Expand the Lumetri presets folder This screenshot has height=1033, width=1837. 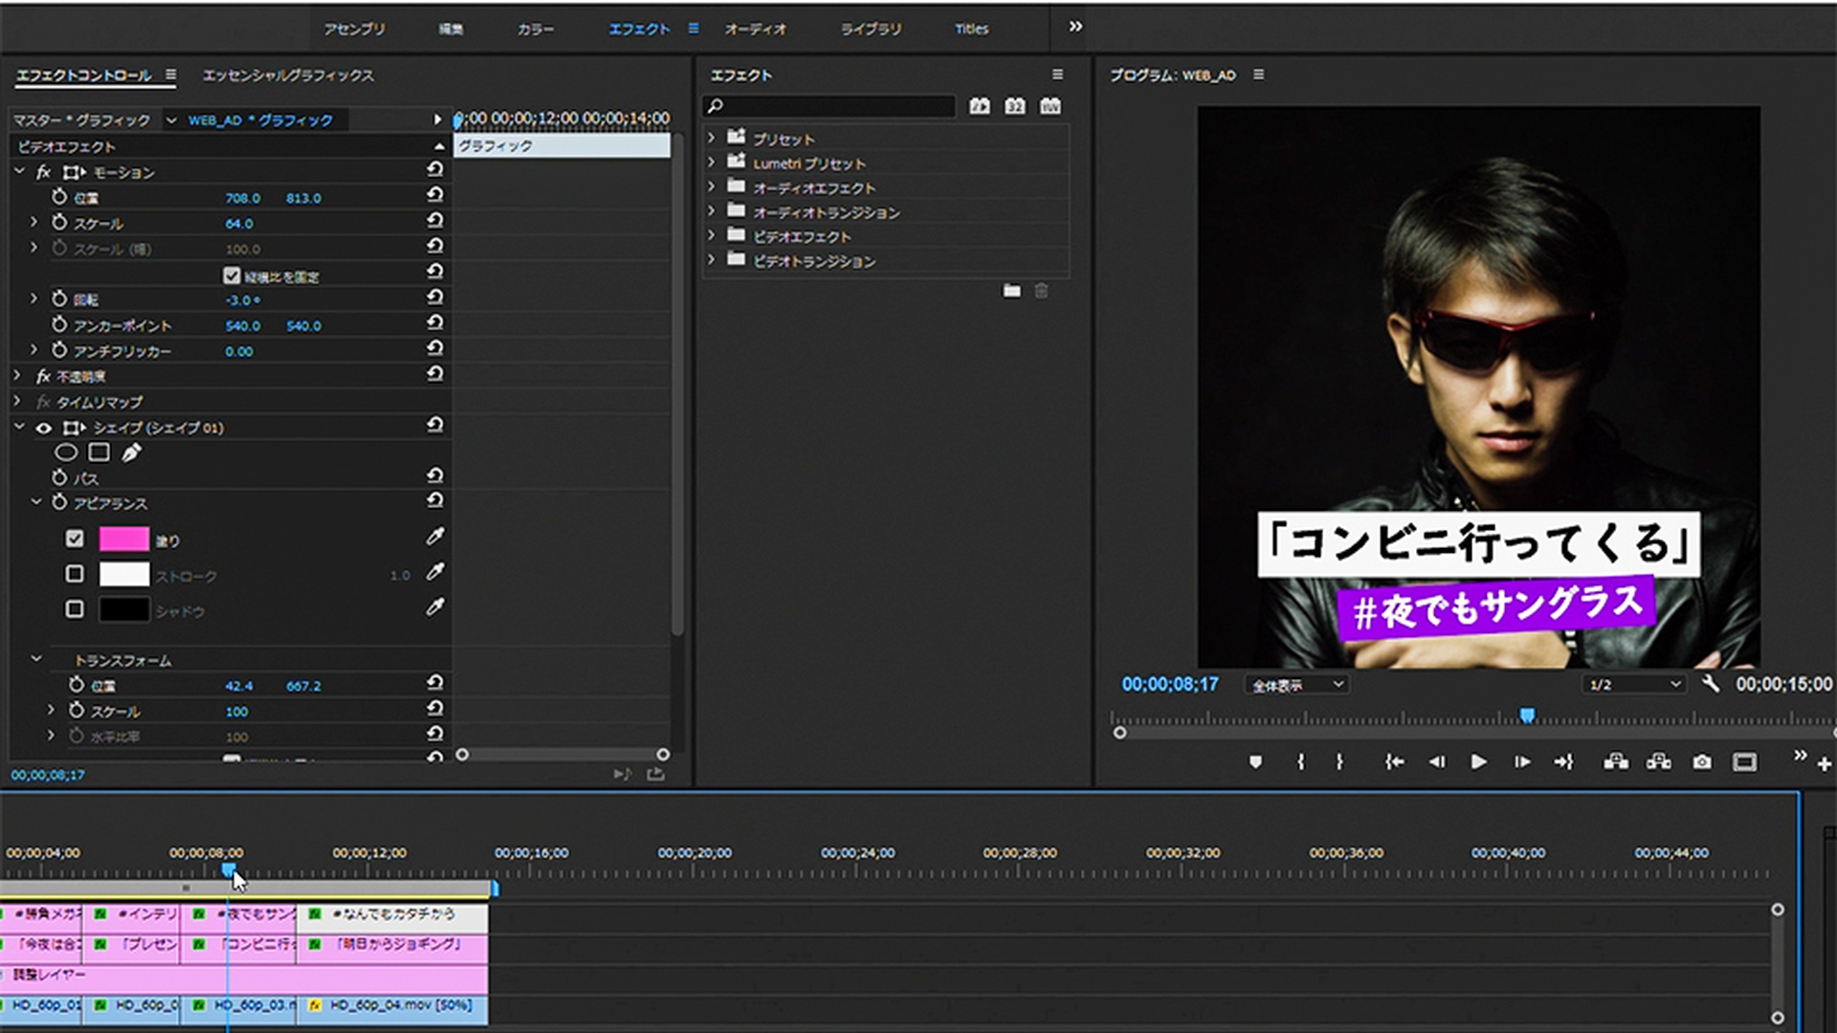[x=711, y=163]
